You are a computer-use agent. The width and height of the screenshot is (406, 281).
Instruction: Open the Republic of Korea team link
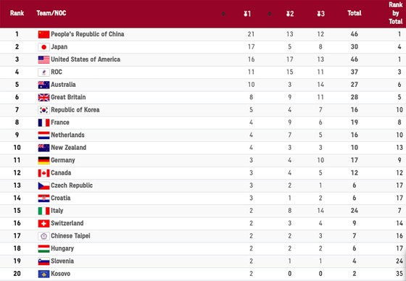[x=75, y=109]
